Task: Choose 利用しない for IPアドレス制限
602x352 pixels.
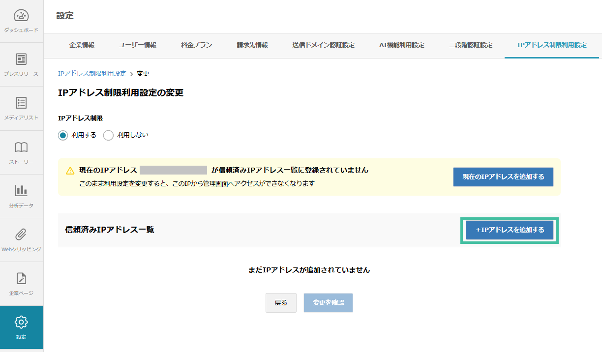Action: click(x=108, y=135)
